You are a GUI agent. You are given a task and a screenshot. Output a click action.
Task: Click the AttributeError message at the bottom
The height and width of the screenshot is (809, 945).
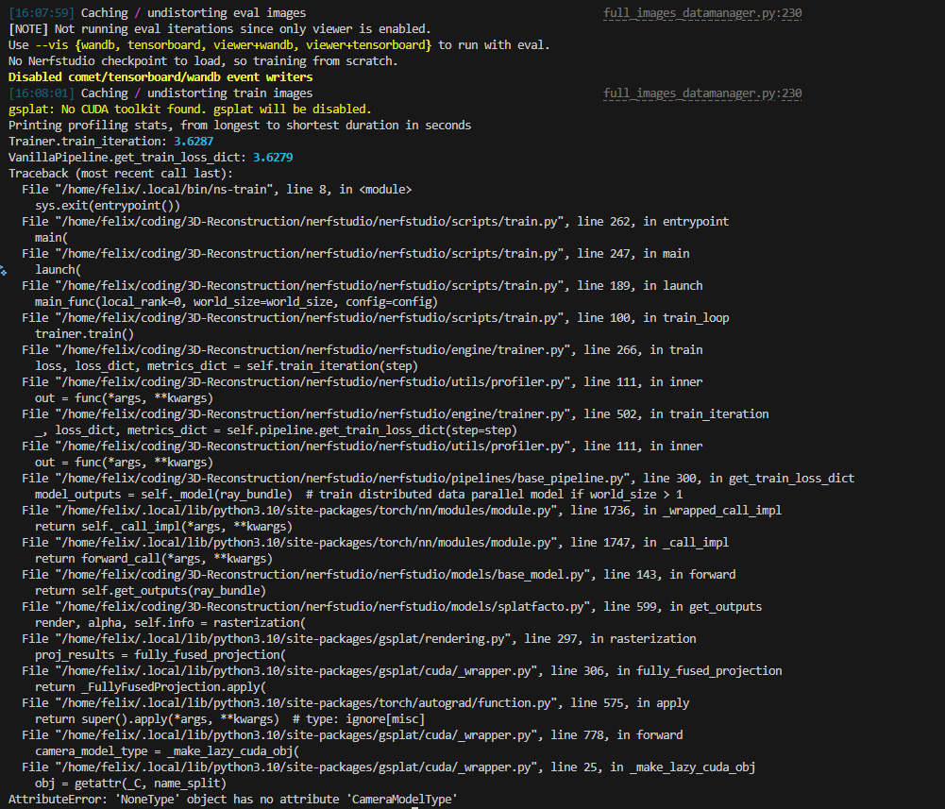click(233, 800)
